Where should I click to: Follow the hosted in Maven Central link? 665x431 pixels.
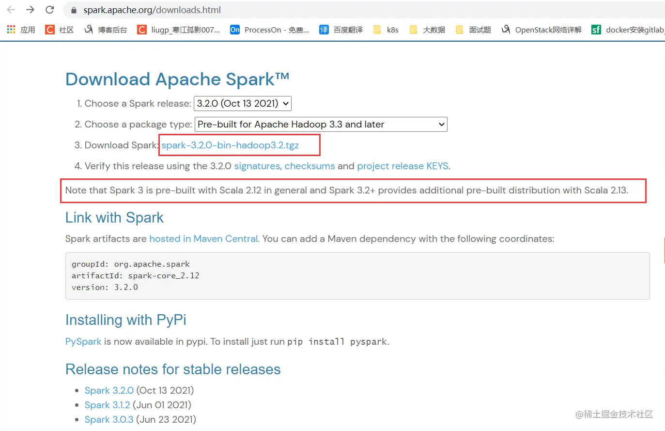[203, 239]
